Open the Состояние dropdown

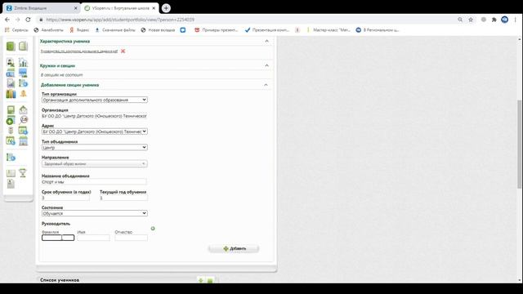click(x=95, y=213)
